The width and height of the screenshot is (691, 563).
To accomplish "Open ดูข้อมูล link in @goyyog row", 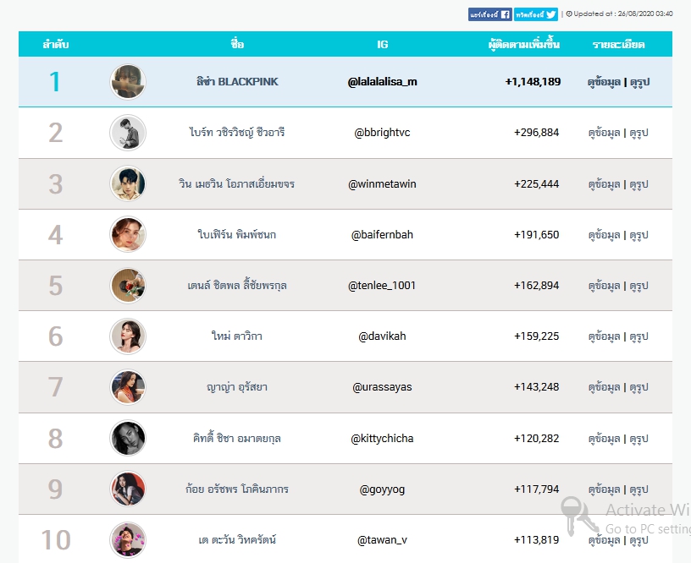I will (604, 489).
